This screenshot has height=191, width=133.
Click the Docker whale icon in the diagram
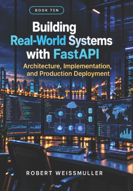click(60, 128)
